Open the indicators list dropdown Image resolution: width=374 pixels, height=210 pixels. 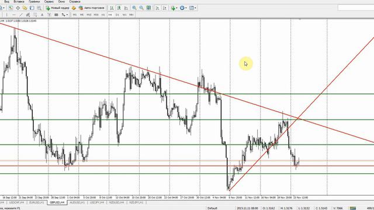pyautogui.click(x=174, y=8)
